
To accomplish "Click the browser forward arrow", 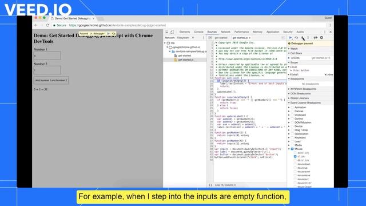I will 42,25.
